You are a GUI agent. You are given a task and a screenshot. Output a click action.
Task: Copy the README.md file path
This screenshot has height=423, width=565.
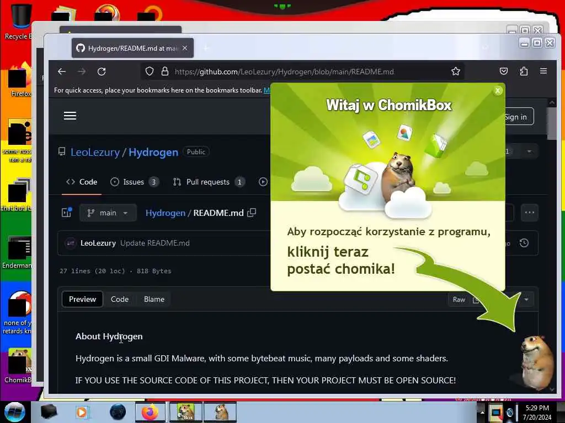(252, 213)
